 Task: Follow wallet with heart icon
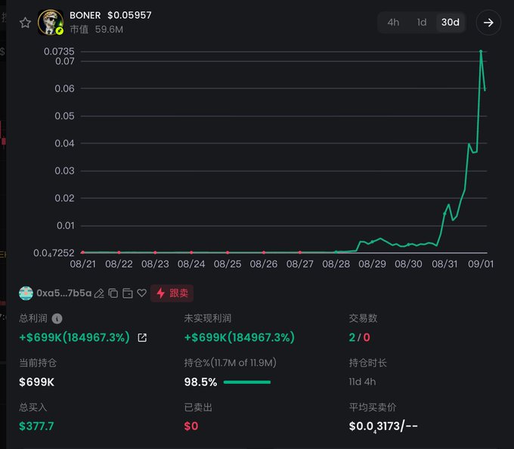pos(141,293)
